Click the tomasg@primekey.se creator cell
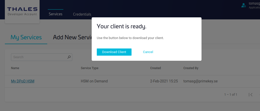The image size is (260, 111). tap(200, 81)
